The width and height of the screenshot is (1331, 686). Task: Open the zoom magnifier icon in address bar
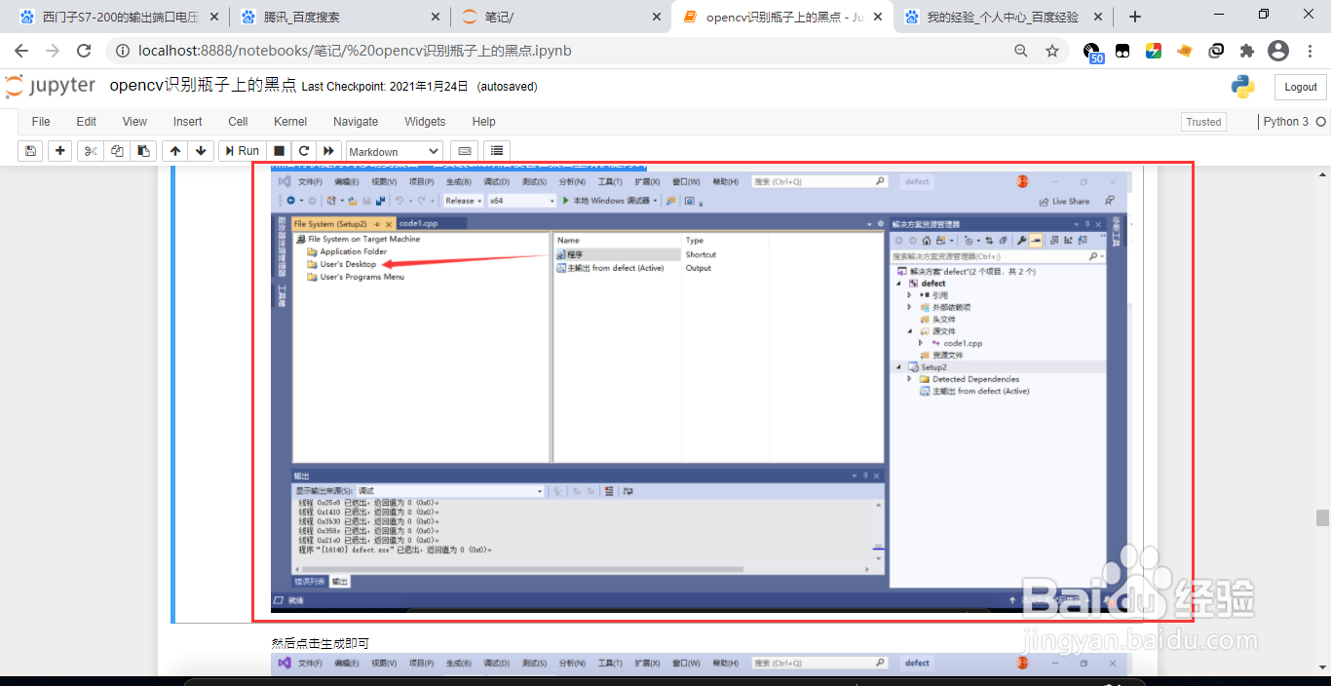click(1021, 51)
